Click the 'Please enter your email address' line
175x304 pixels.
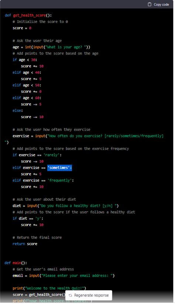click(x=64, y=276)
